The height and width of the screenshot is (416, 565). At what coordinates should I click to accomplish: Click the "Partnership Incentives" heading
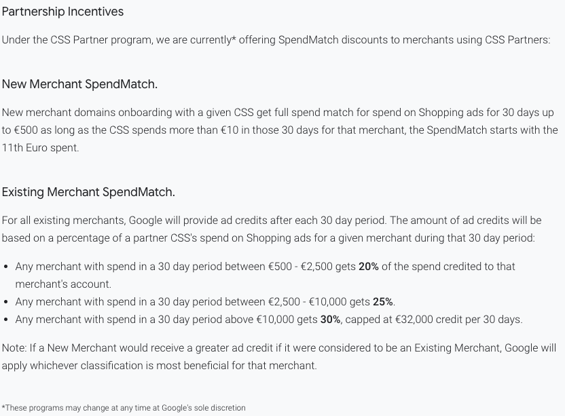point(62,12)
